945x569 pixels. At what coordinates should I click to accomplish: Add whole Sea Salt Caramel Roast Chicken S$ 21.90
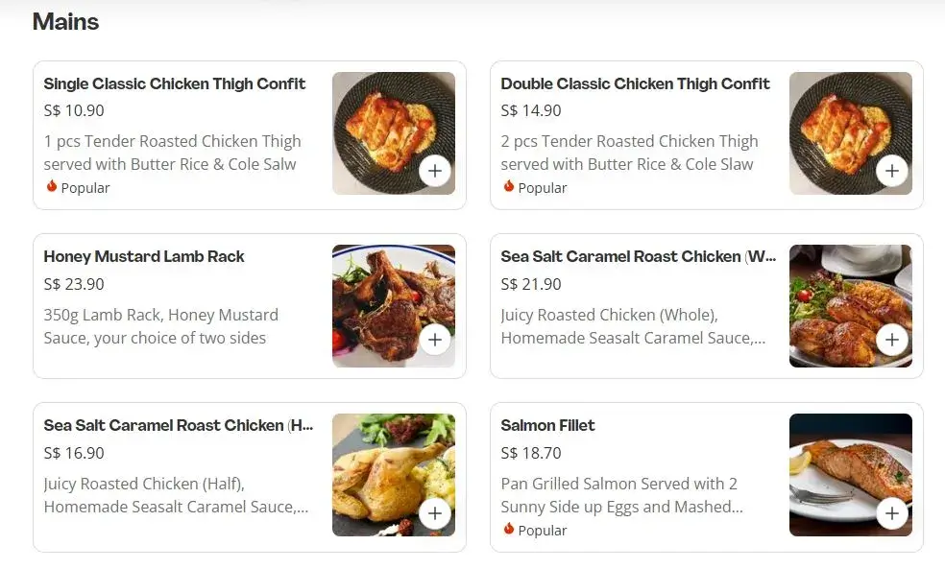click(892, 340)
